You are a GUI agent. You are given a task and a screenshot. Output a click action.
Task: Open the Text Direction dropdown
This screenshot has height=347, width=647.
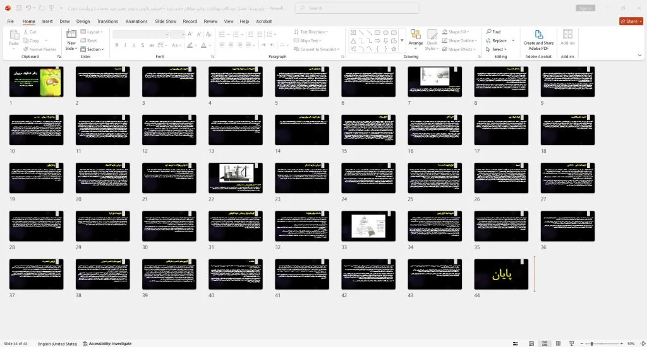coord(311,32)
